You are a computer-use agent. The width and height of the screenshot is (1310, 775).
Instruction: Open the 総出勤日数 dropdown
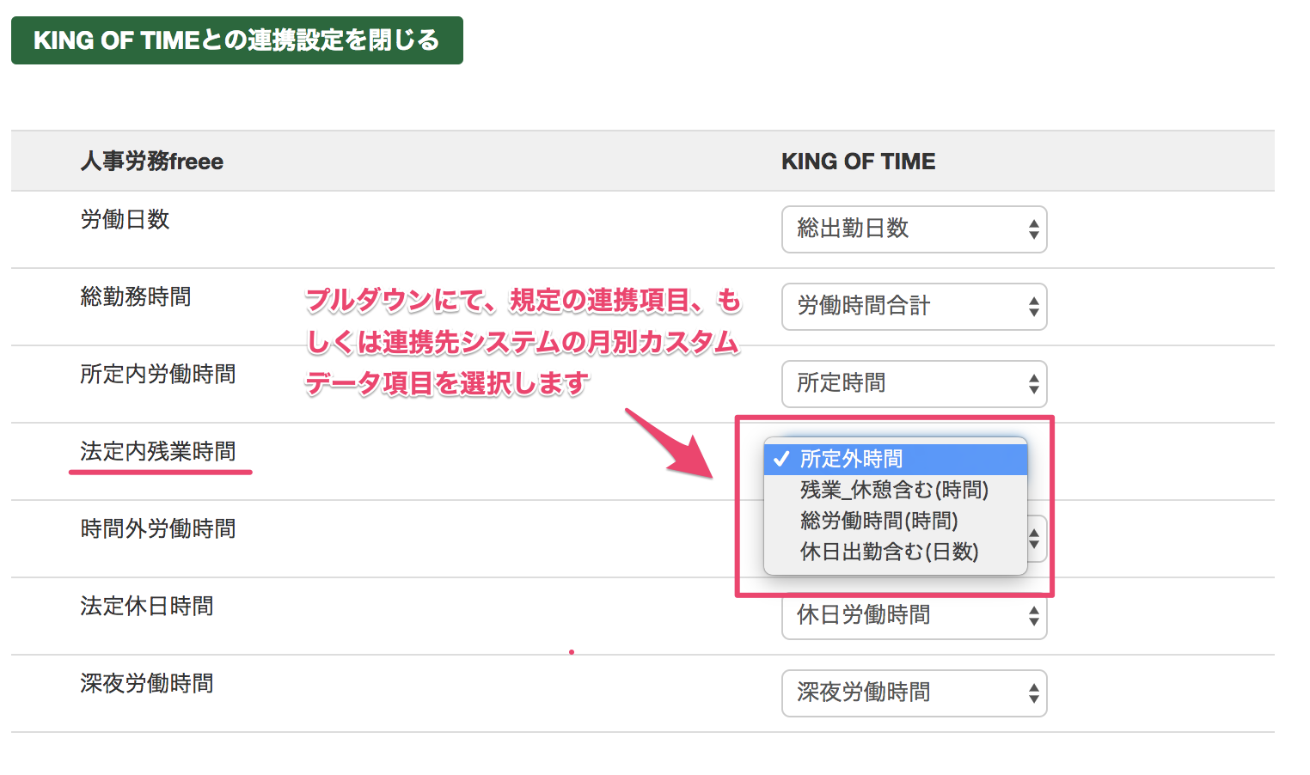pos(914,229)
